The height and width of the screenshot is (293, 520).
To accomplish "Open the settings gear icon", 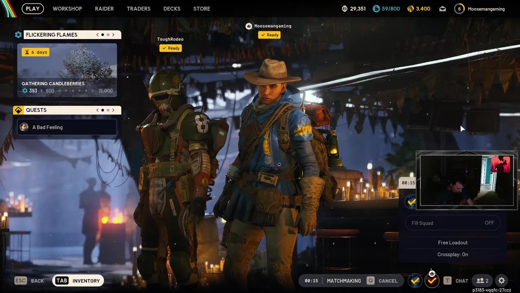I will click(502, 281).
